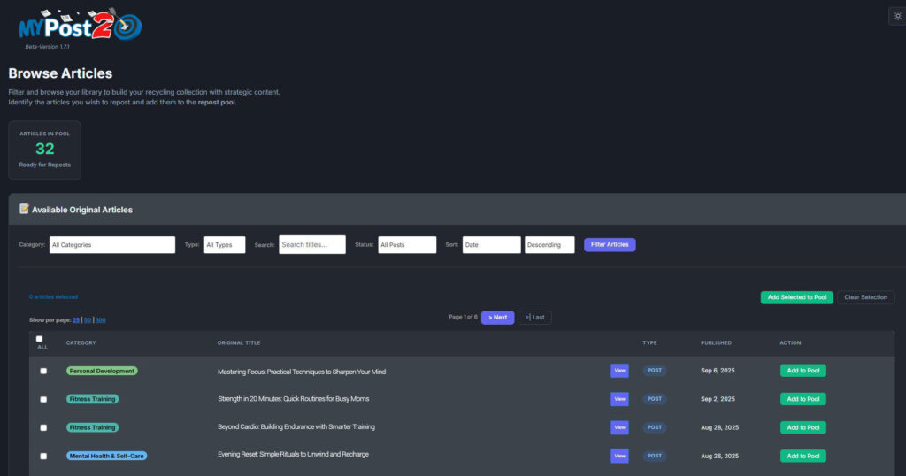The image size is (906, 476).
Task: Click Add Selected to Pool button
Action: pyautogui.click(x=796, y=297)
